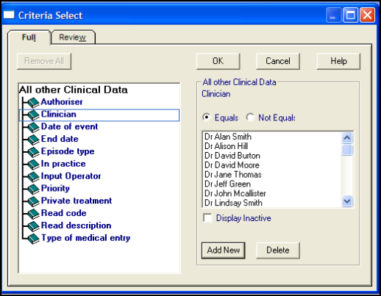Choose the Not Equals radio option
Screen dimensions: 381x296
(x=250, y=118)
